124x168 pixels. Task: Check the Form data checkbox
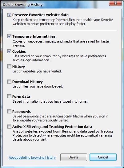click(x=9, y=96)
